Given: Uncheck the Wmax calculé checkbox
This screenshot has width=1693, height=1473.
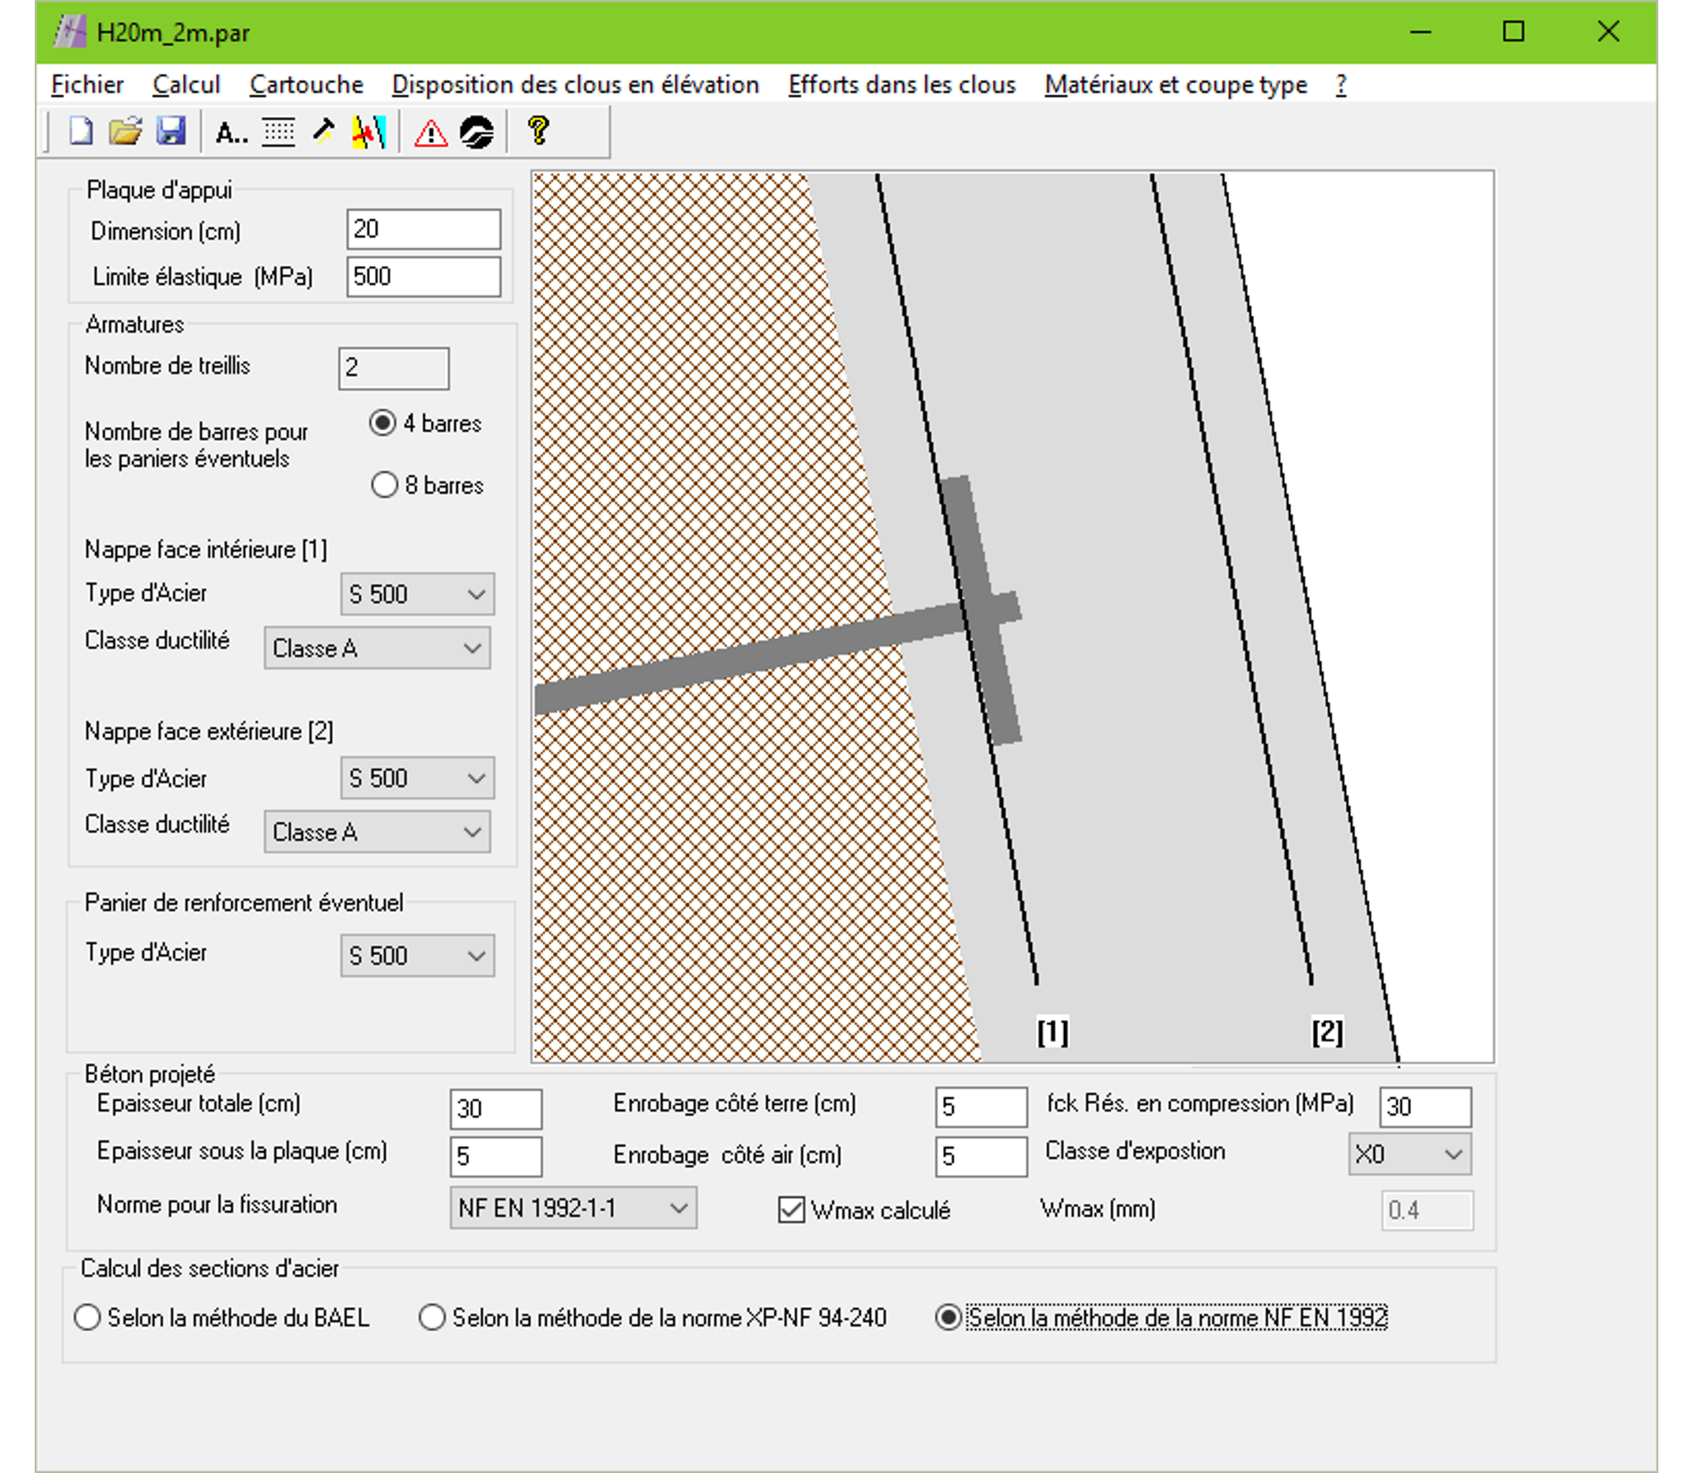Looking at the screenshot, I should click(x=791, y=1210).
